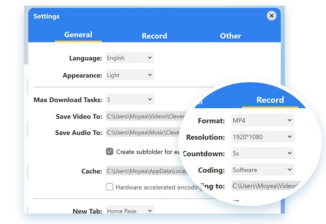
Task: Open the Record tab in Settings header
Action: pyautogui.click(x=154, y=36)
